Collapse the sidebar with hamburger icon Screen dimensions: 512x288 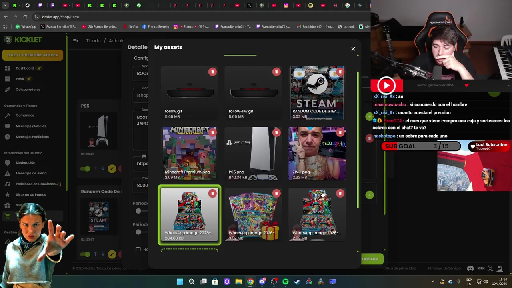75,40
